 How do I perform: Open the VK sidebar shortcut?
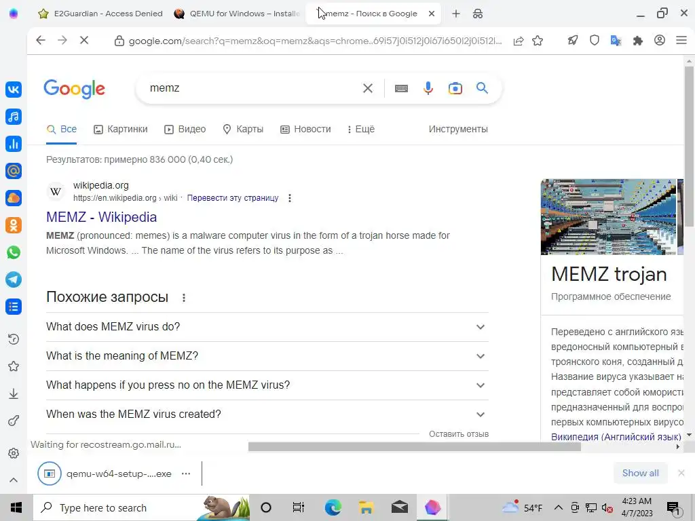point(14,90)
